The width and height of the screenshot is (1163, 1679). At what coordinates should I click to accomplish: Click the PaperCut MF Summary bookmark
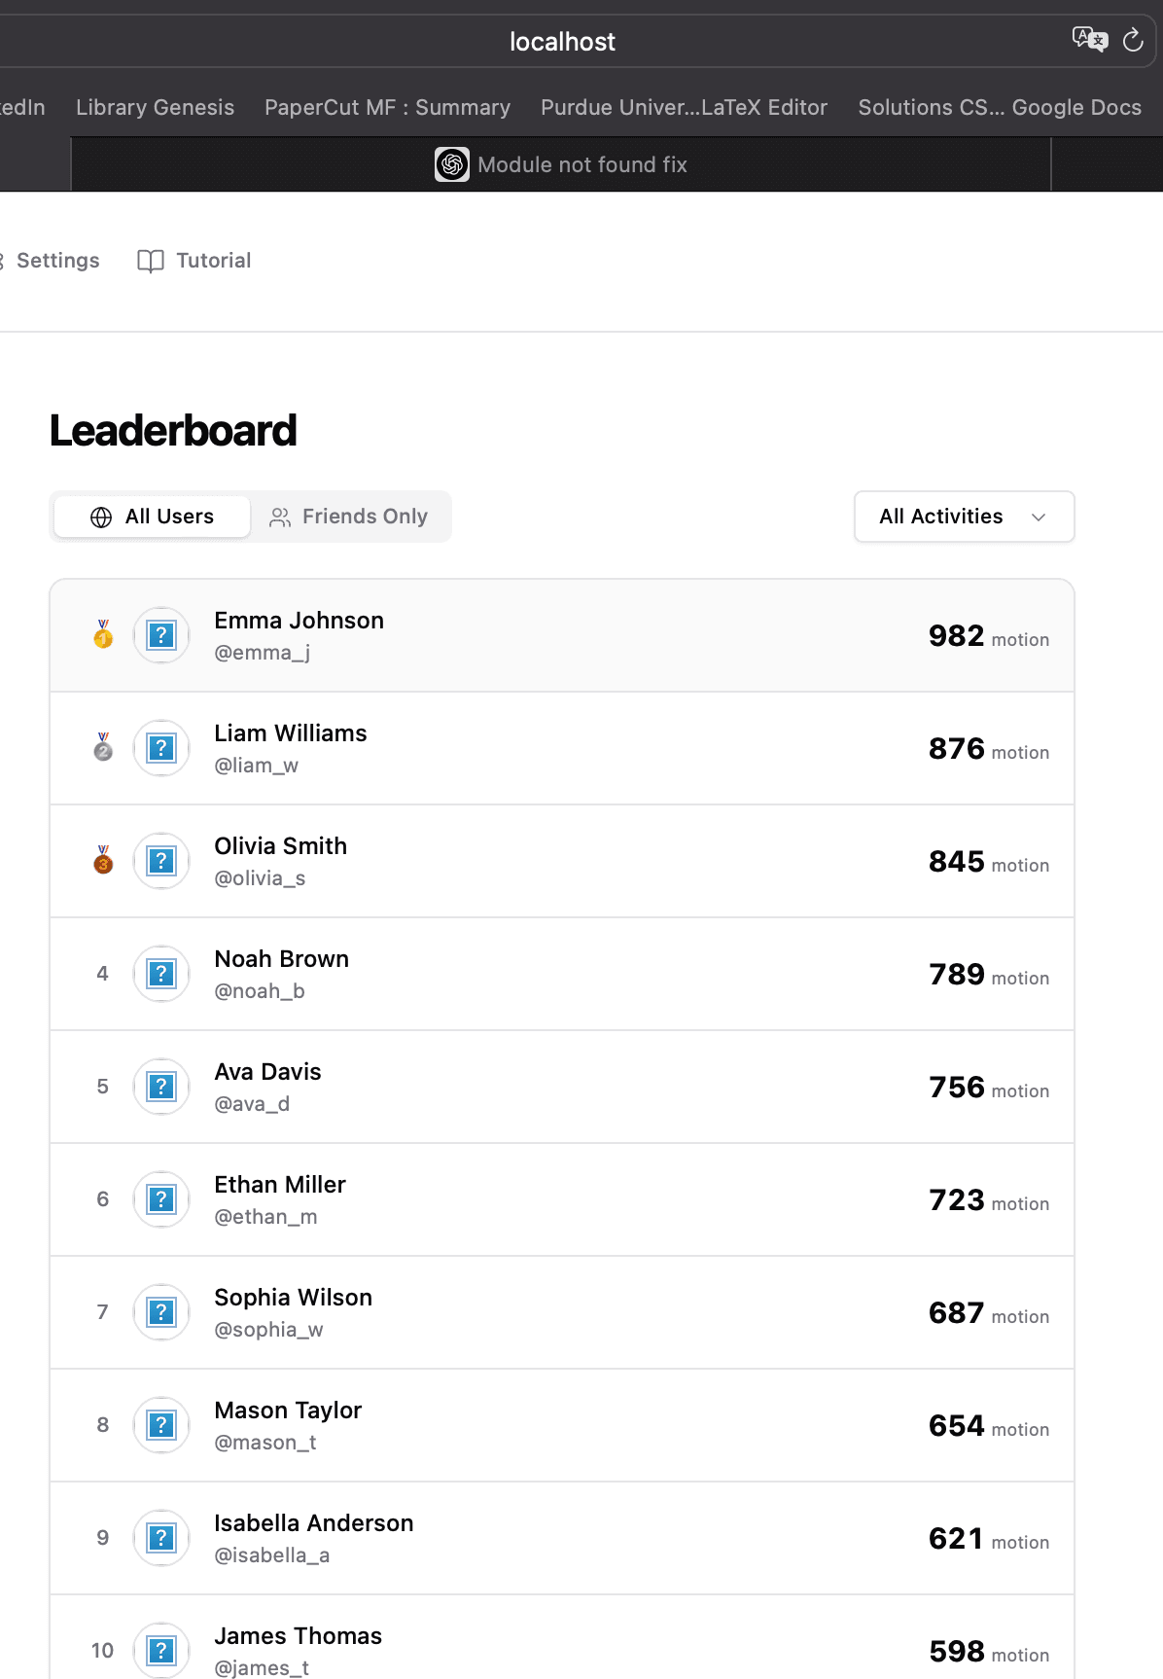tap(386, 107)
